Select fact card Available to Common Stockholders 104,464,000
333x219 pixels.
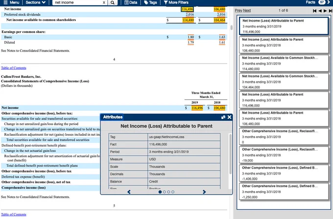click(284, 81)
